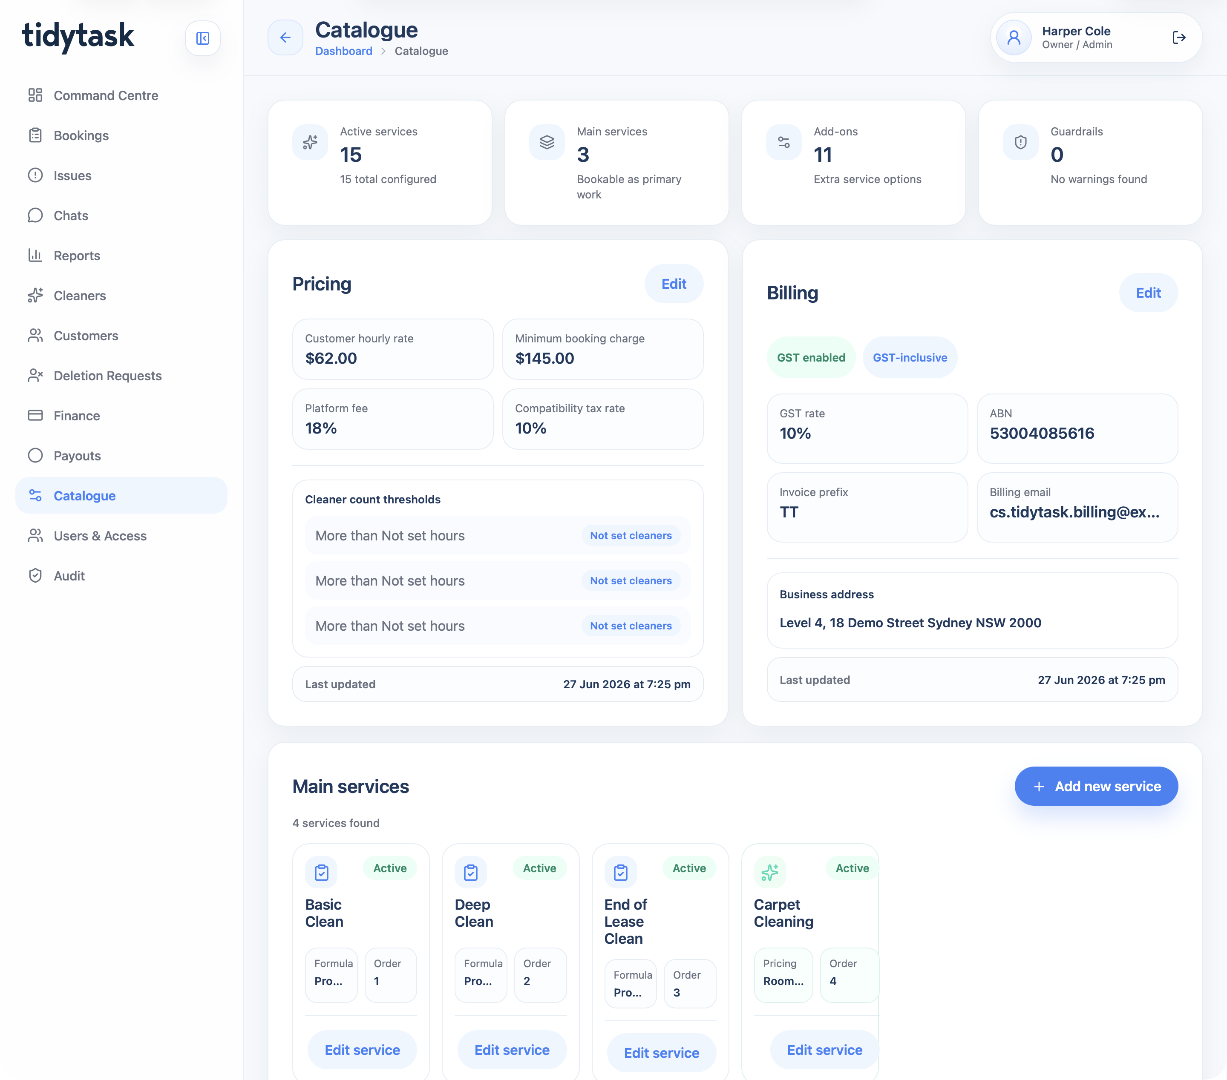Image resolution: width=1227 pixels, height=1080 pixels.
Task: Open Command Centre from sidebar
Action: pos(121,95)
